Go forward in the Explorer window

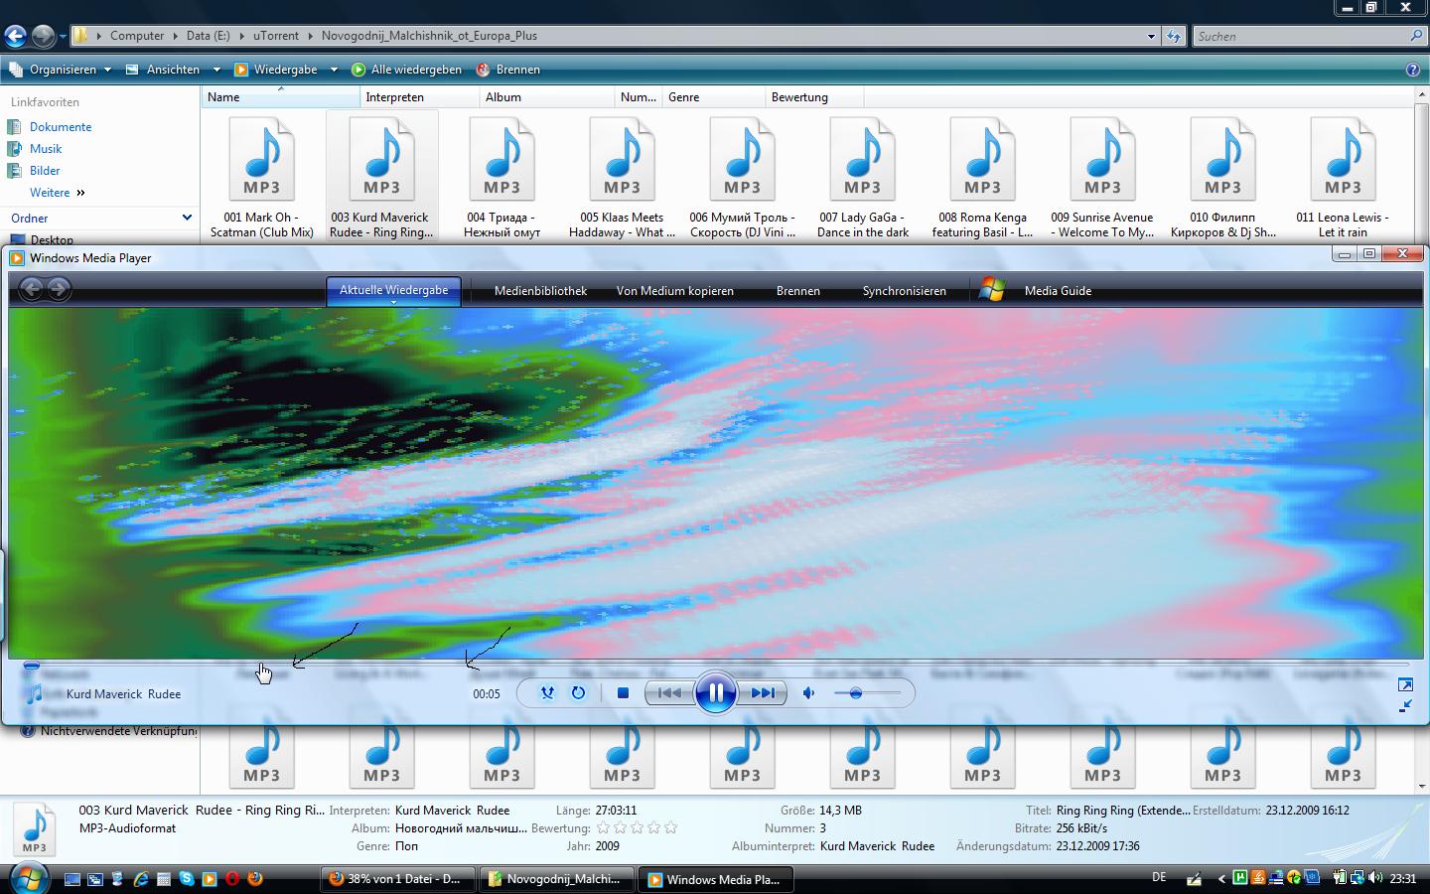[43, 37]
